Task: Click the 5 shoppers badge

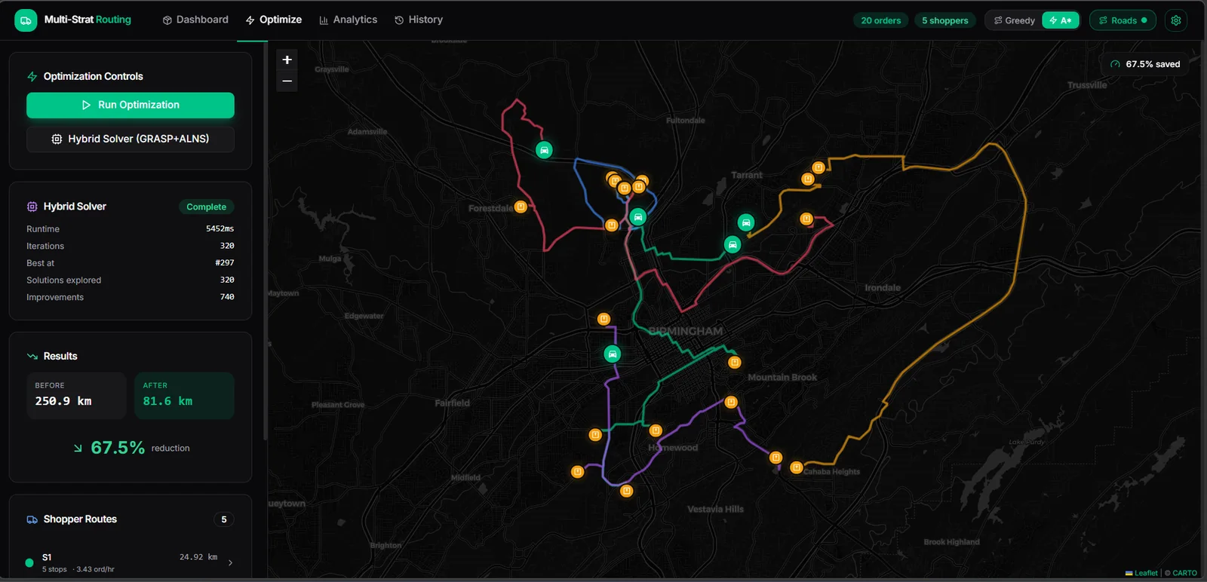Action: tap(944, 20)
